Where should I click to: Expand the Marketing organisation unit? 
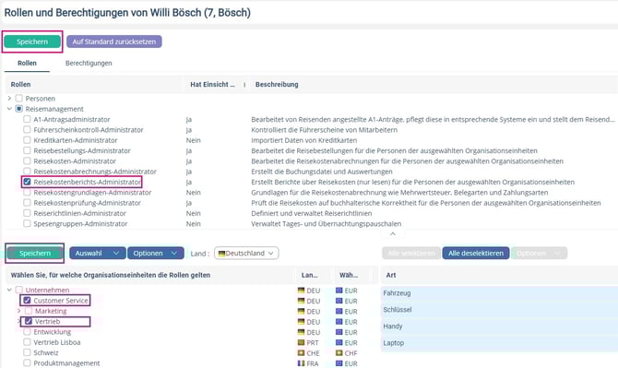(x=18, y=311)
